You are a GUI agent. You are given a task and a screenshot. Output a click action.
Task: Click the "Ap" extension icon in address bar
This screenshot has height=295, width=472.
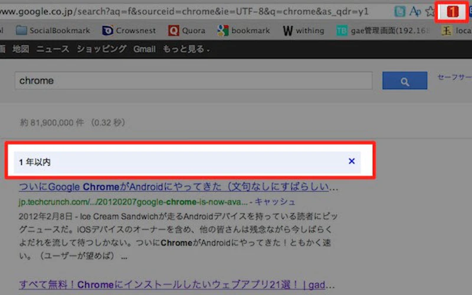[x=415, y=12]
